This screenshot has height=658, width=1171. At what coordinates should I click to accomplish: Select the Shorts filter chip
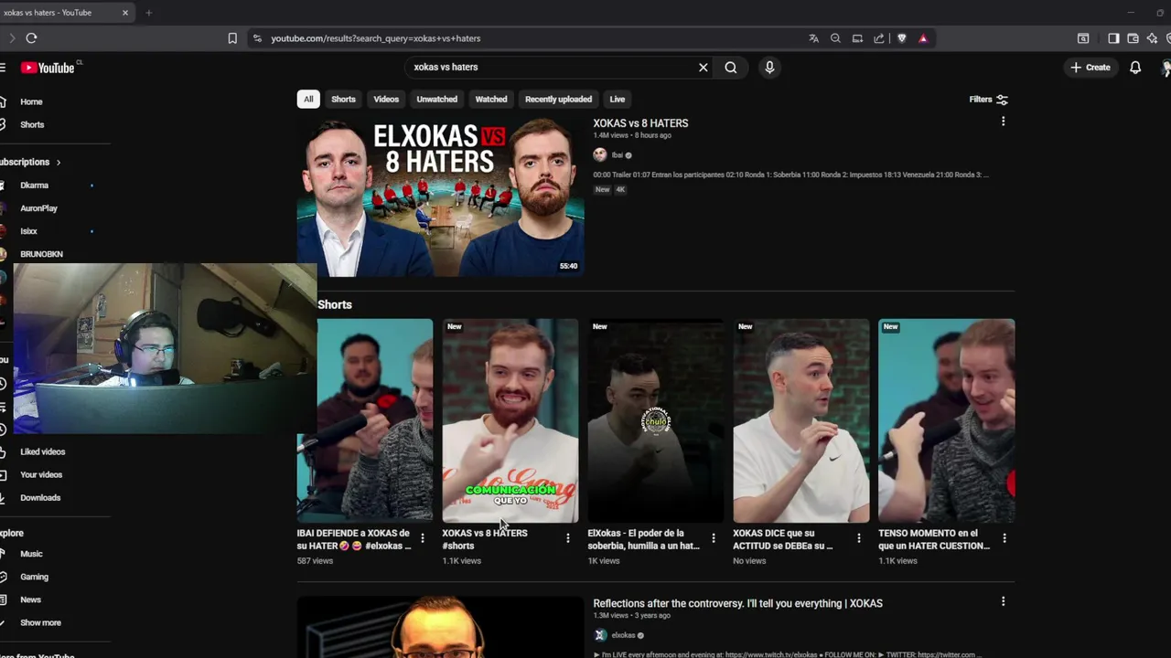coord(343,99)
